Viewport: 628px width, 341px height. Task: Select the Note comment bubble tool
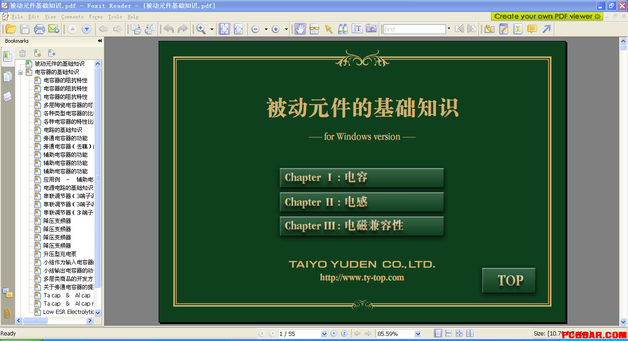532,29
